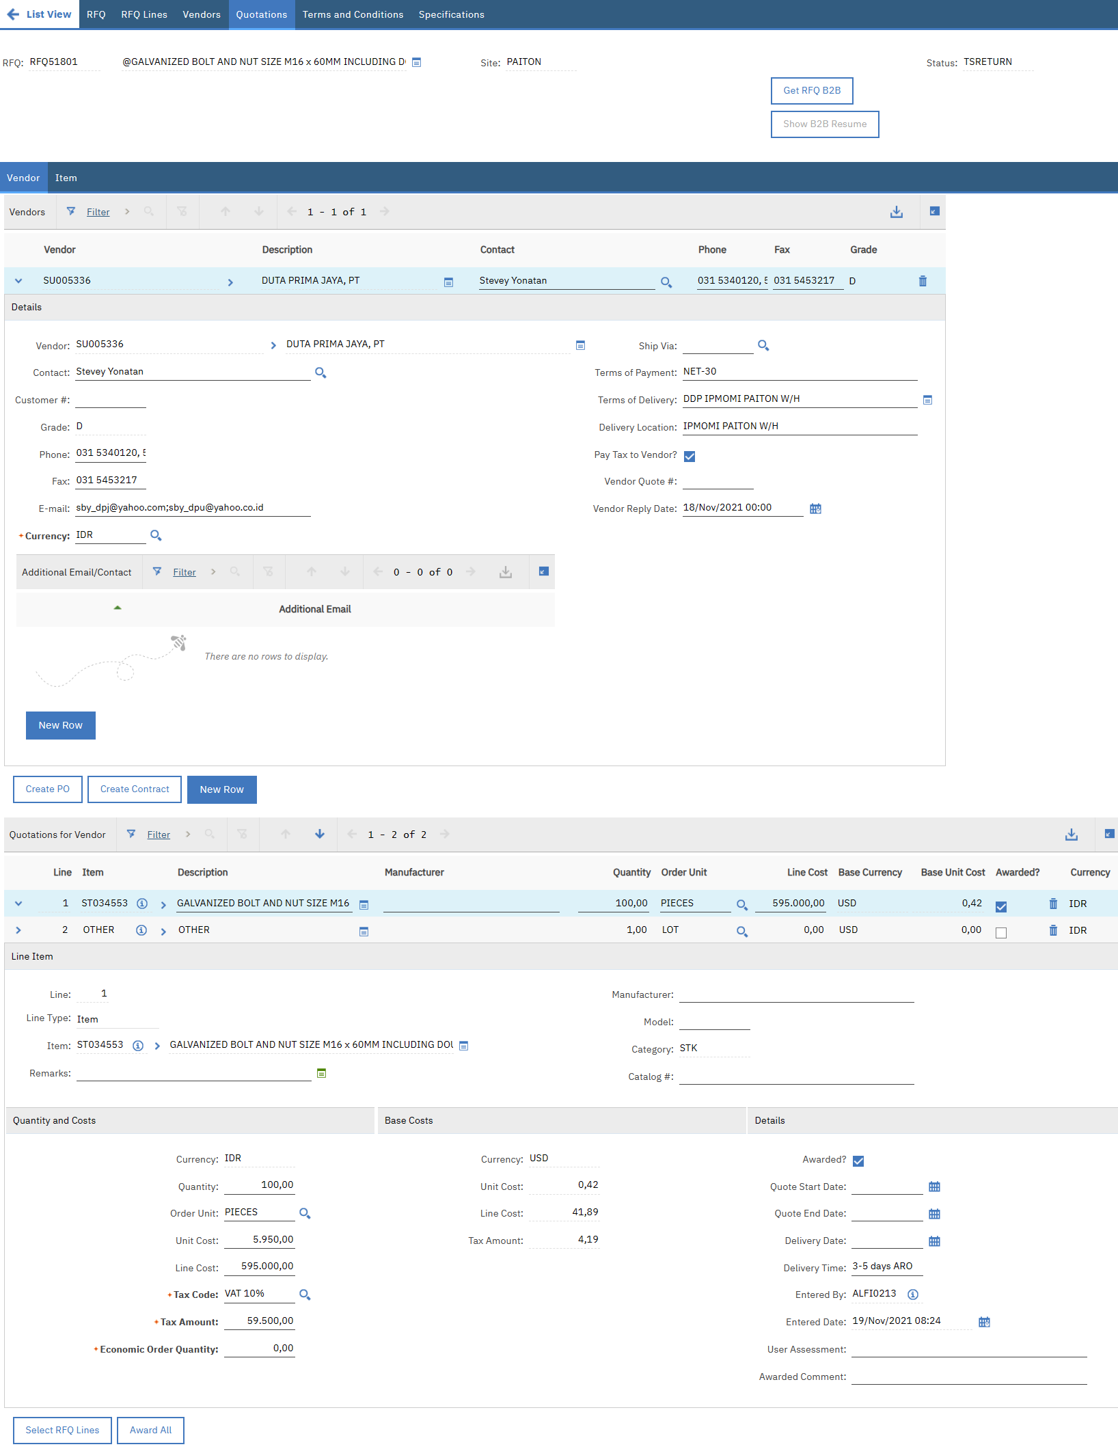
Task: Open Remarks long description icon
Action: click(321, 1074)
